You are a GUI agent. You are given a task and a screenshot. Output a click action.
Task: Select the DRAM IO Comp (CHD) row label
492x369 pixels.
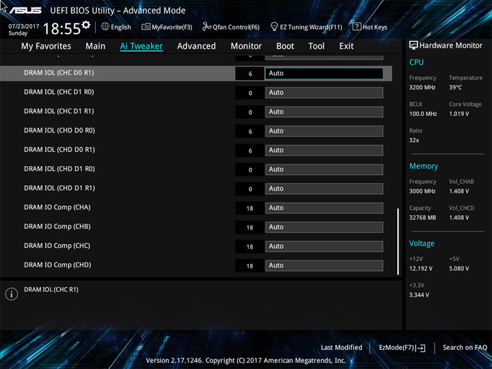pos(57,265)
